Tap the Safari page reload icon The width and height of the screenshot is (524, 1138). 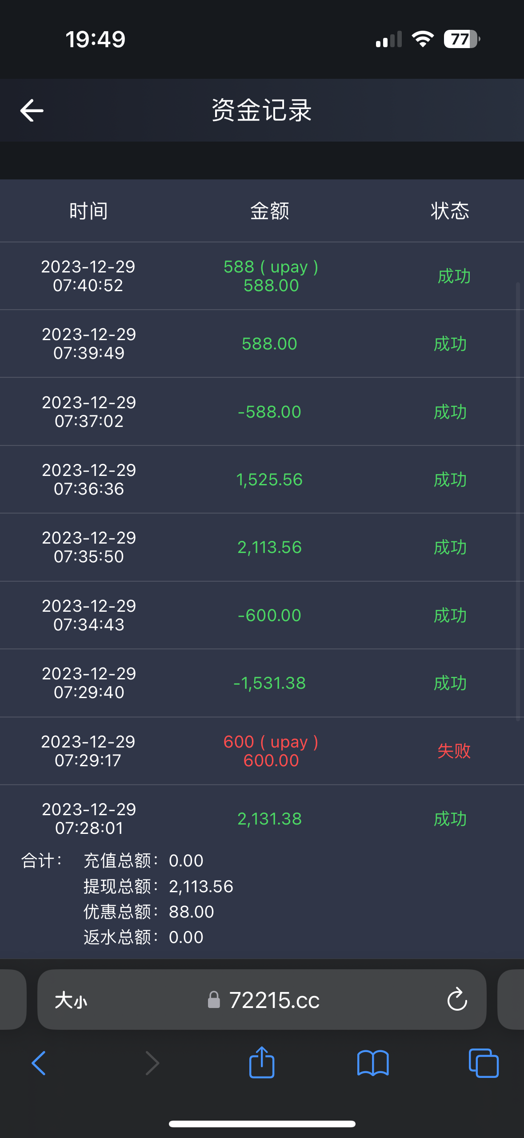coord(457,1000)
